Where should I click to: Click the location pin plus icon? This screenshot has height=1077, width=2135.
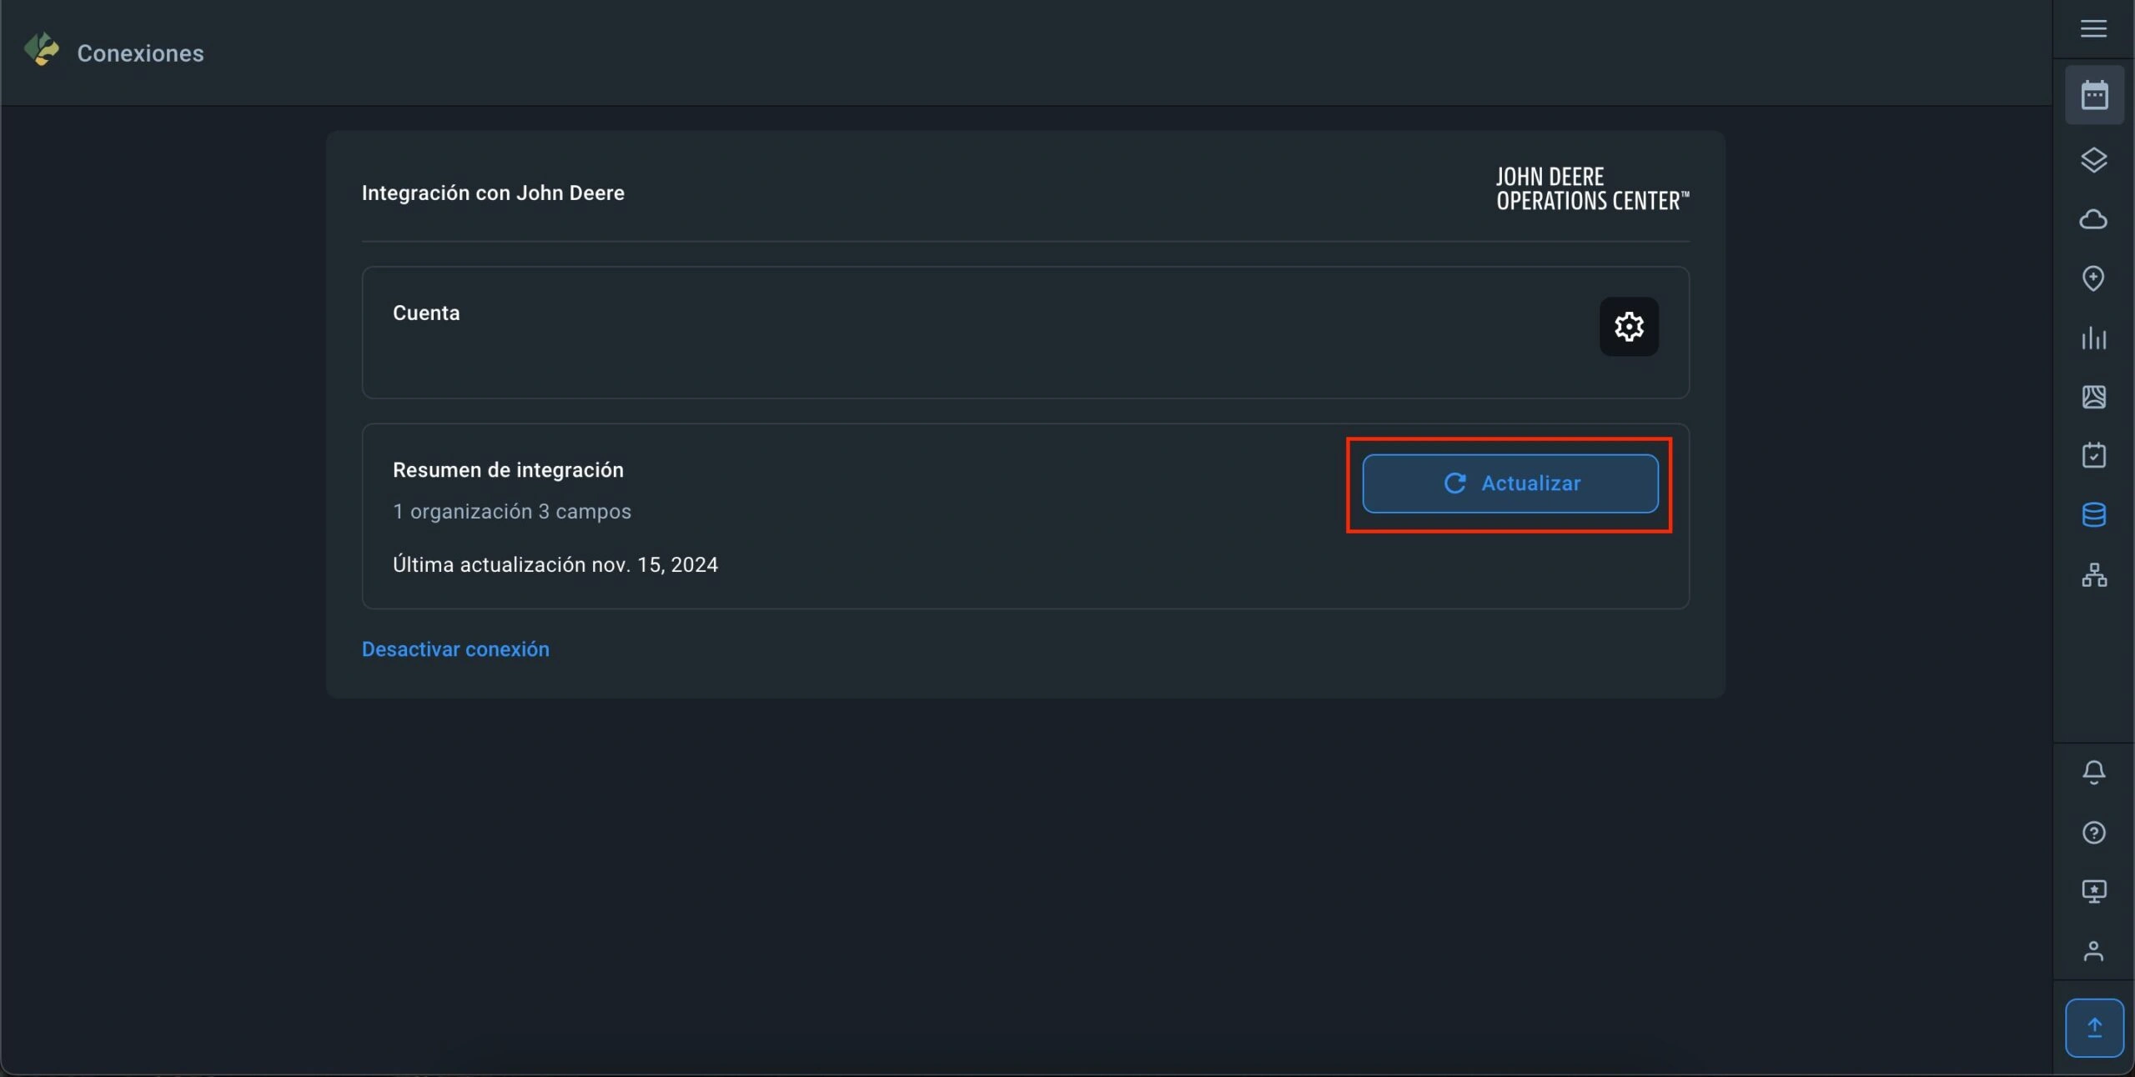point(2093,278)
